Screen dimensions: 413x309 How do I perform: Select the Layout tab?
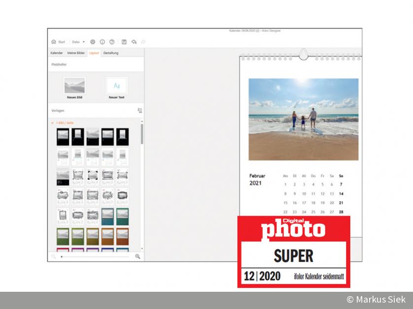pyautogui.click(x=94, y=53)
